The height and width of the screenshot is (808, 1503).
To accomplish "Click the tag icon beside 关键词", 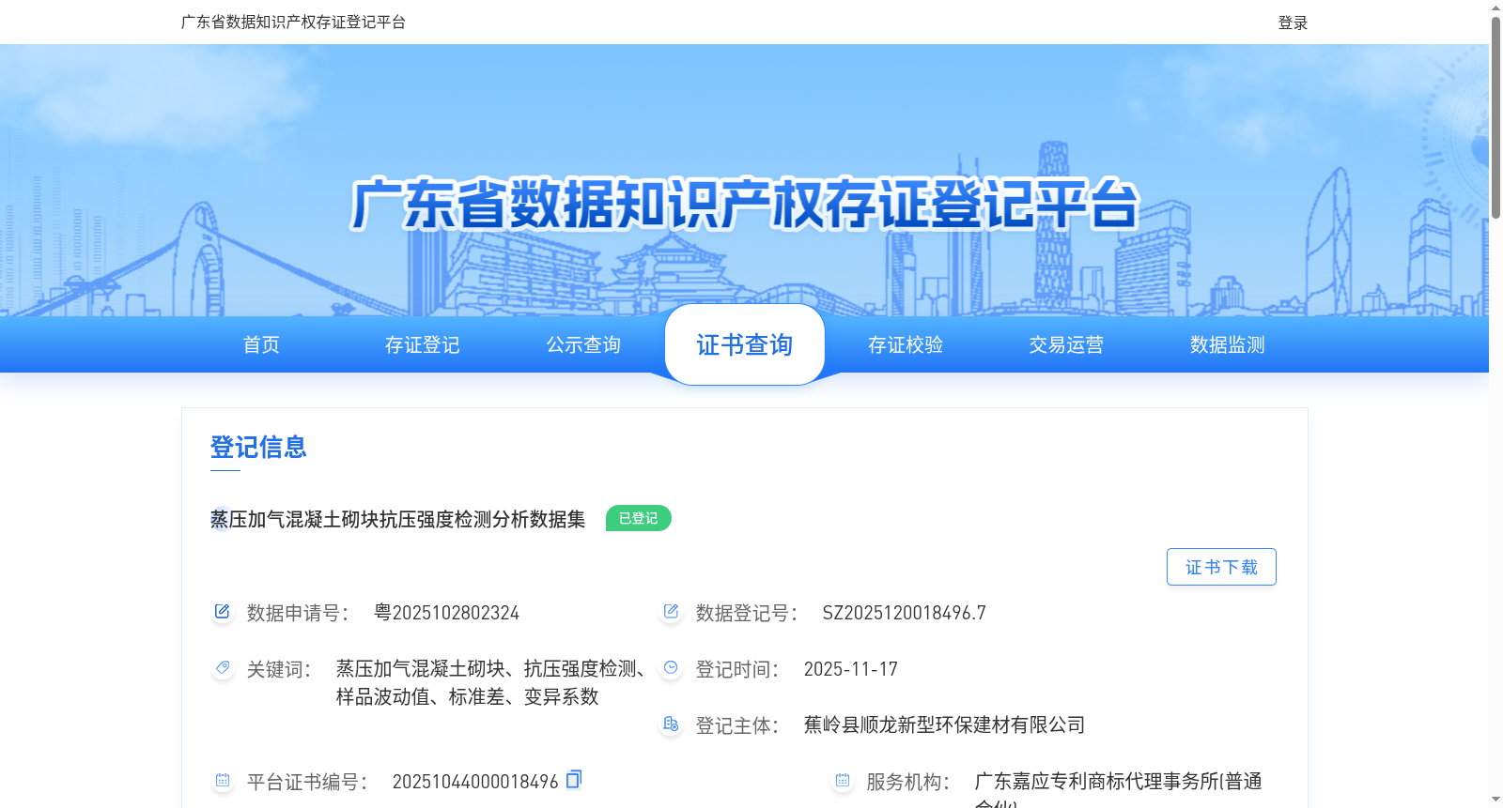I will pos(223,668).
